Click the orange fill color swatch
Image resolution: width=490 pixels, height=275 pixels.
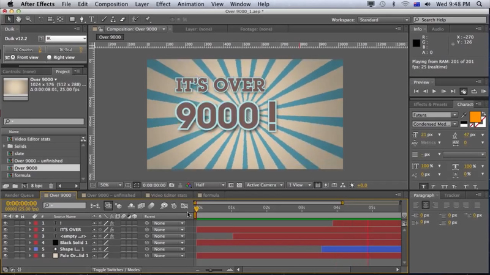(475, 117)
